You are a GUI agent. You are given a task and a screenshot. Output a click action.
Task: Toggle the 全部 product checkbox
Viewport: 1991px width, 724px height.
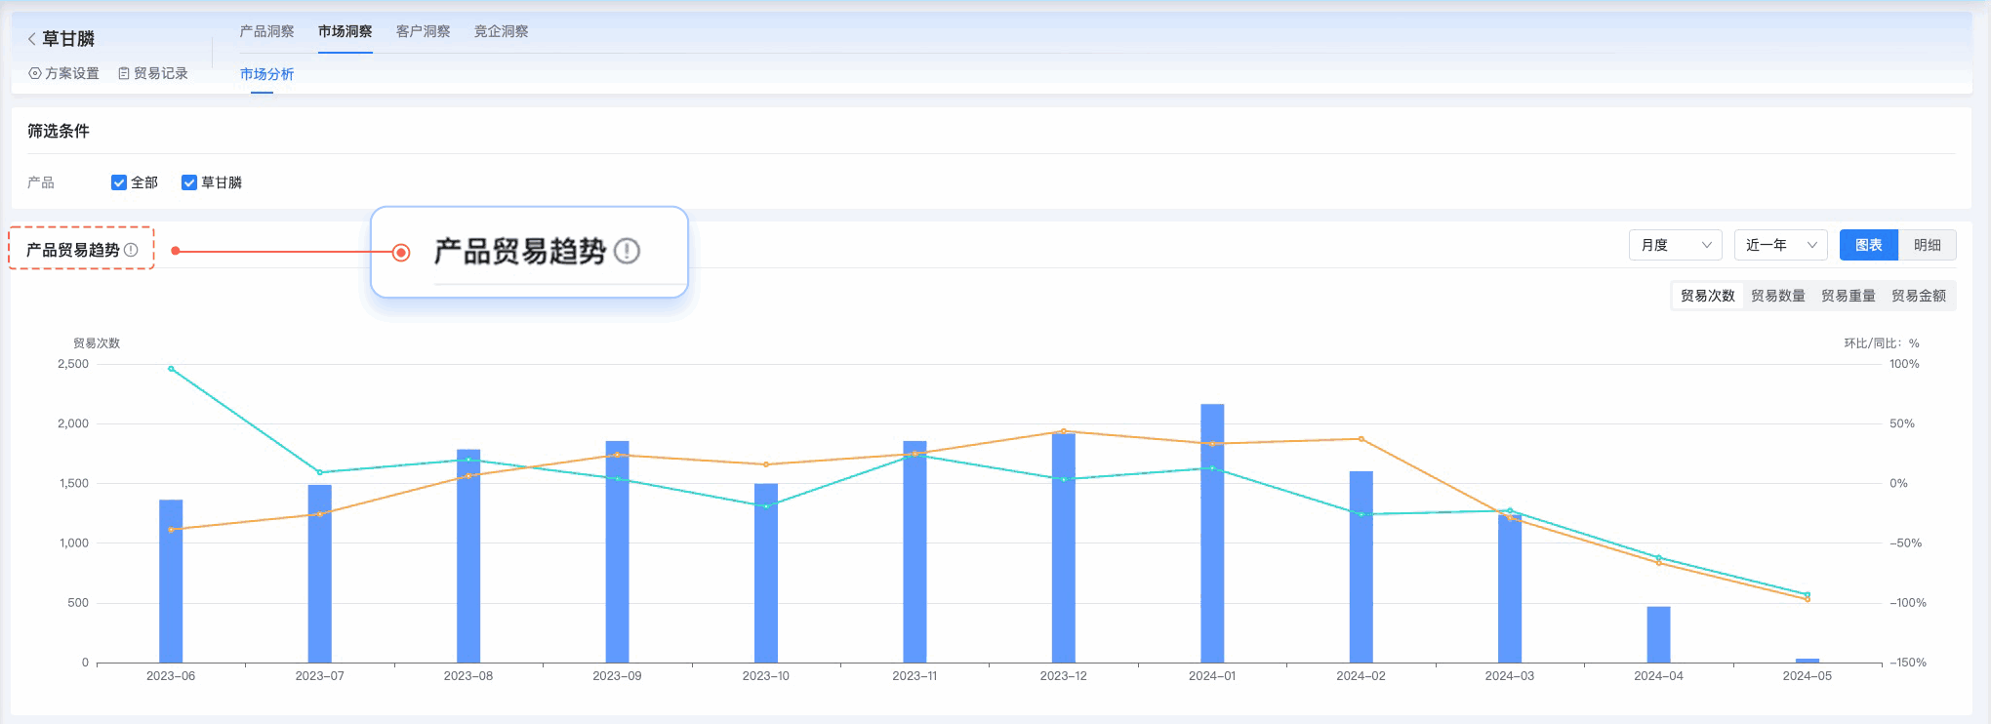[x=119, y=182]
